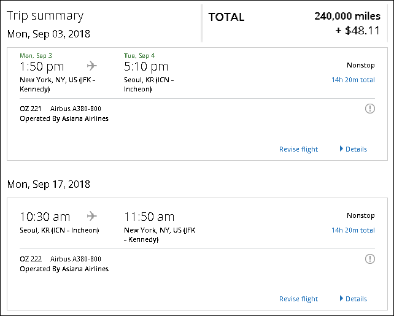The image size is (394, 316).
Task: Click the airplane icon beside 10:30 am departure
Action: pyautogui.click(x=92, y=216)
